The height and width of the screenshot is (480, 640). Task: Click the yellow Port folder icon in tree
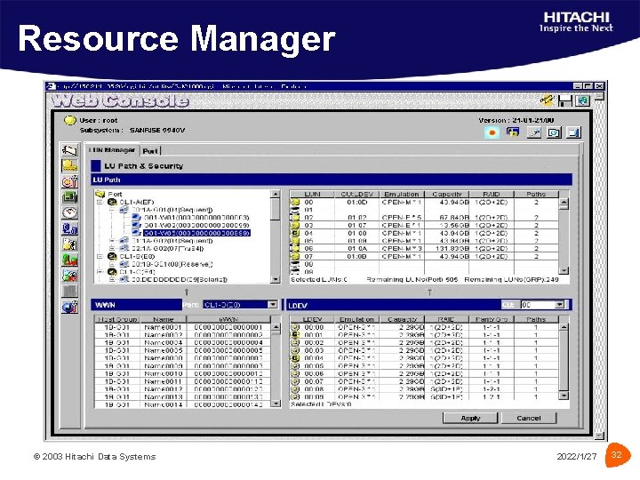pyautogui.click(x=100, y=194)
